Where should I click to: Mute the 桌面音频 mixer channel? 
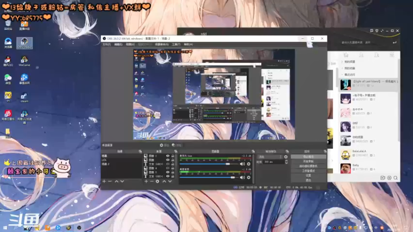coord(242,177)
